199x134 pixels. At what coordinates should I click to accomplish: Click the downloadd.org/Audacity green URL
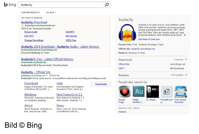(34, 62)
